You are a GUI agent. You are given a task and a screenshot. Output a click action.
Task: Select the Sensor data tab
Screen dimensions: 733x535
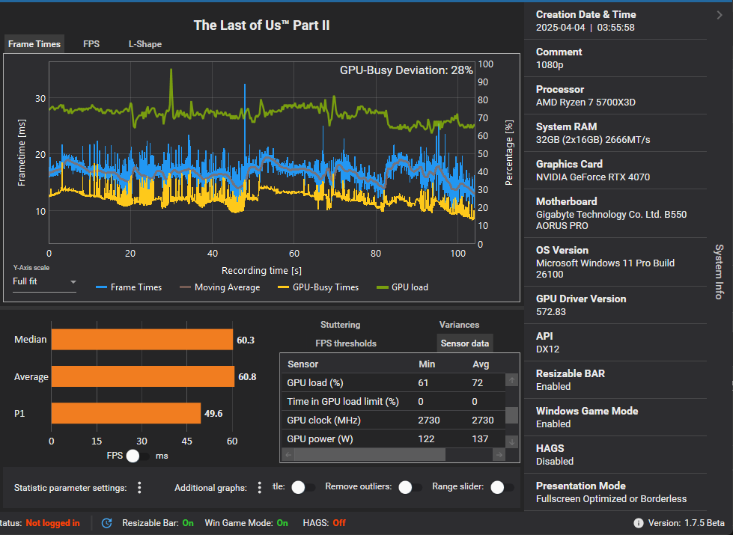click(x=465, y=343)
